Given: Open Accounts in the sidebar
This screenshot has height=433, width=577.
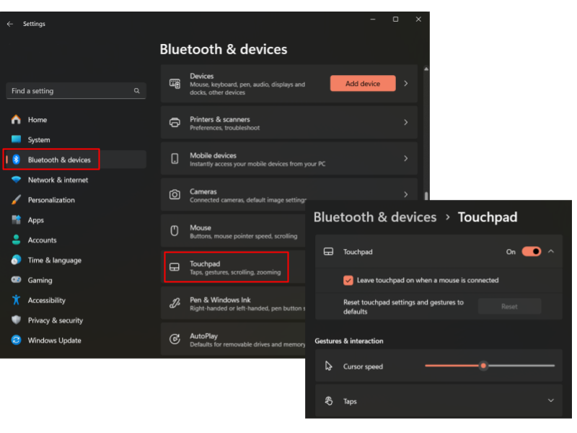Looking at the screenshot, I should click(76, 240).
